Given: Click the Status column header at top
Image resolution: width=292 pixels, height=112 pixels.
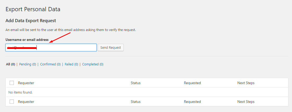Looking at the screenshot, I should 135,83.
